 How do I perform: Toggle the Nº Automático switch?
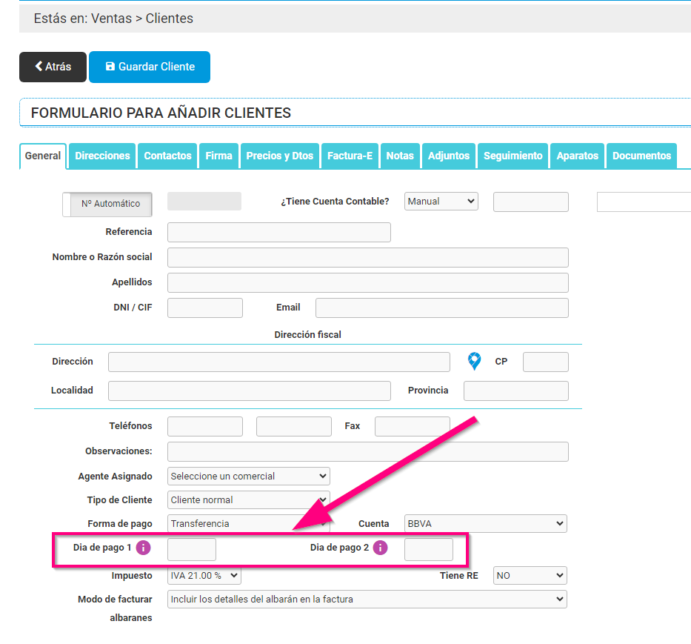107,204
